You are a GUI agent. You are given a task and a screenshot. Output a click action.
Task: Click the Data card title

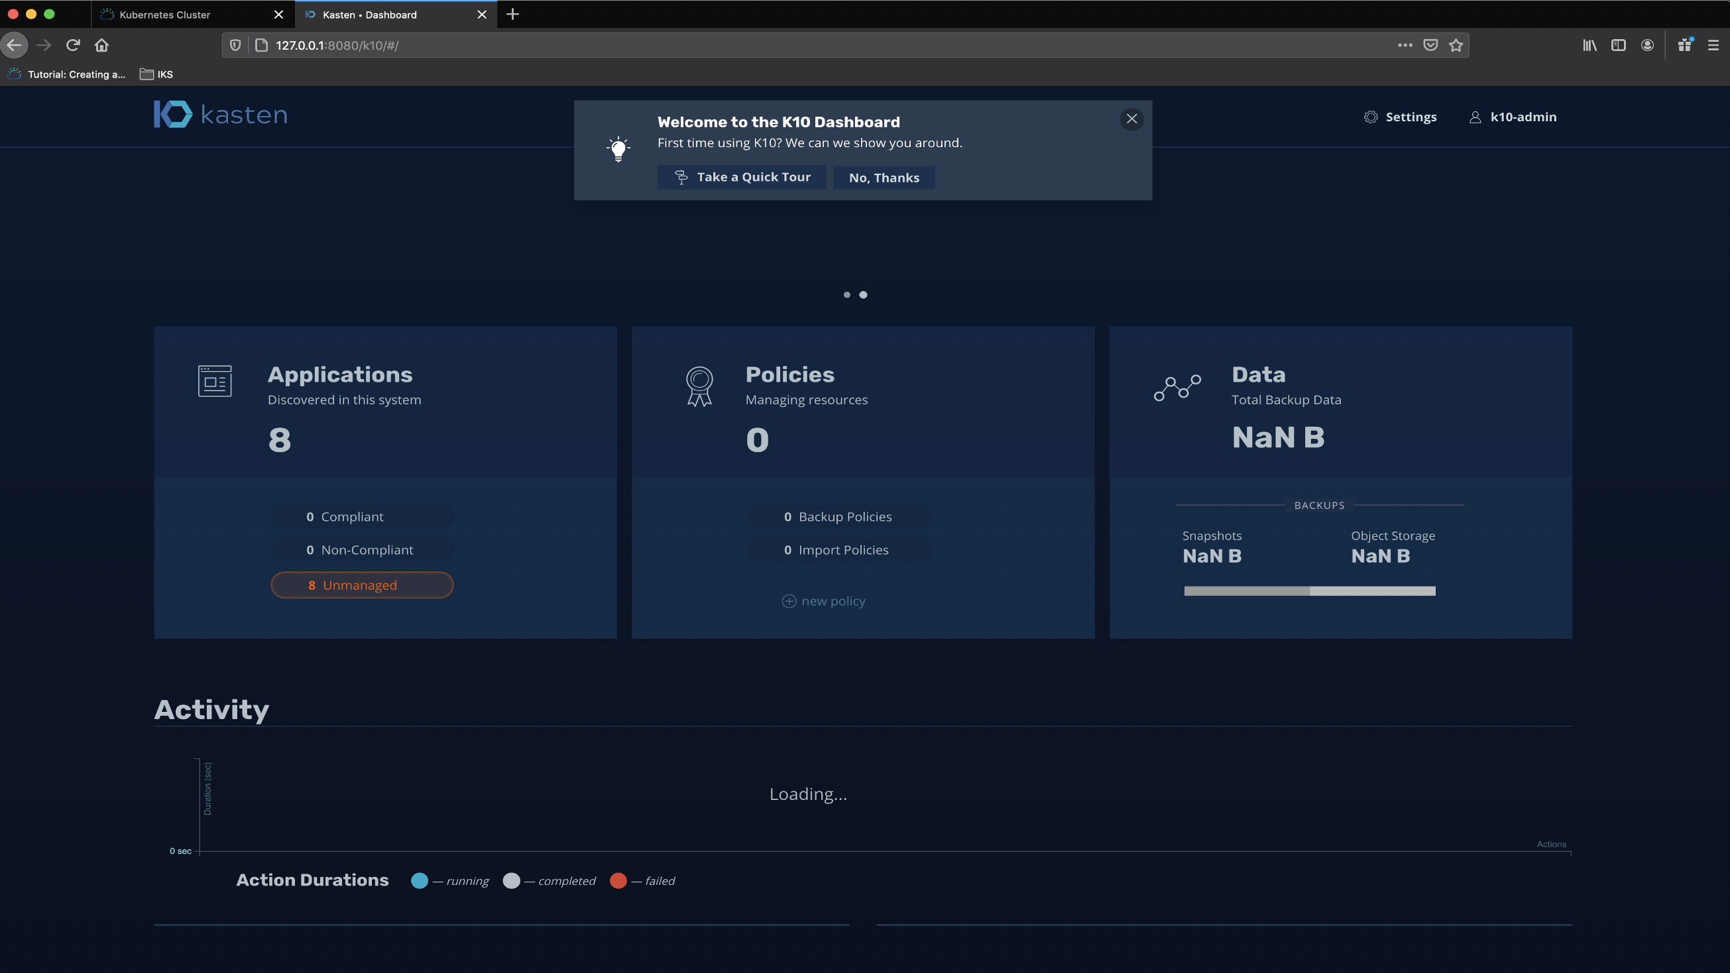[1259, 374]
